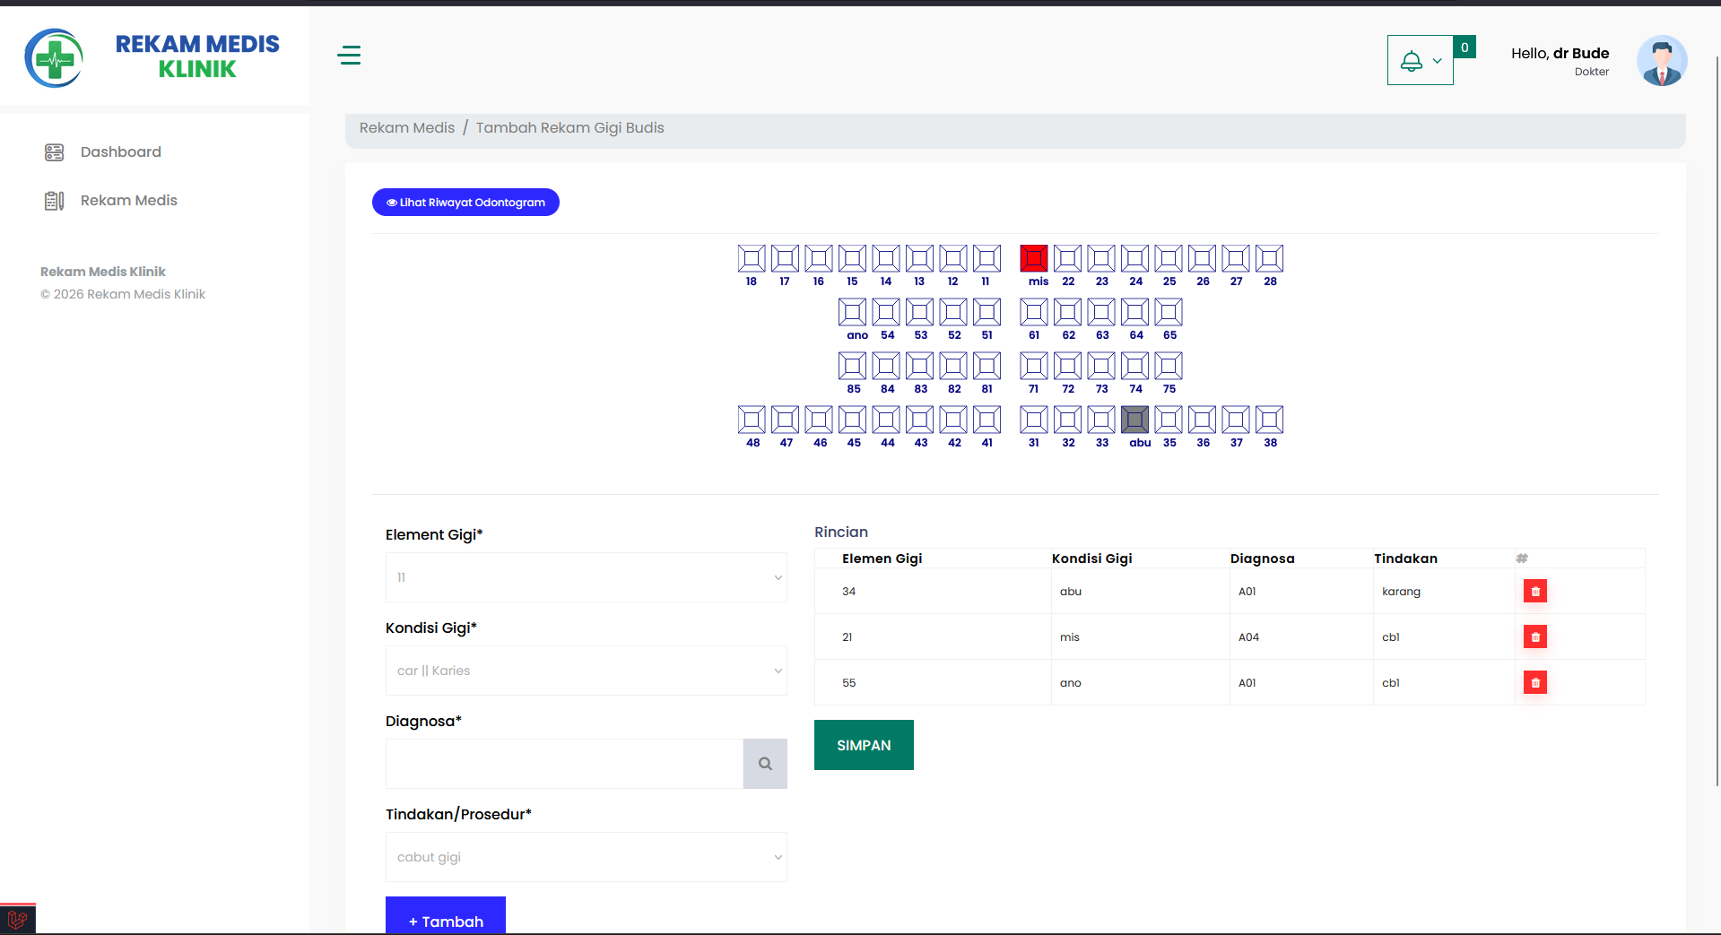Viewport: 1721px width, 935px height.
Task: Select tooth 28 on the odontogram
Action: 1269,258
